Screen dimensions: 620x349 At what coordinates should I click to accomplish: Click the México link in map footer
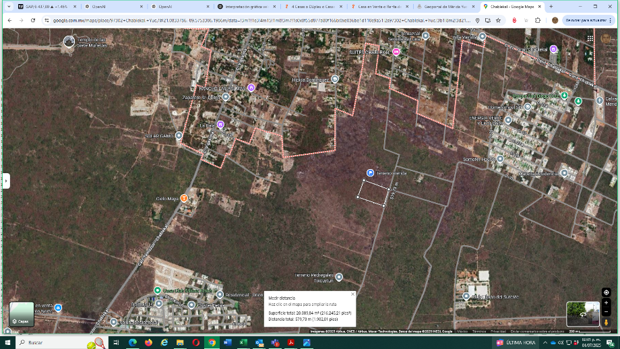pos(462,331)
